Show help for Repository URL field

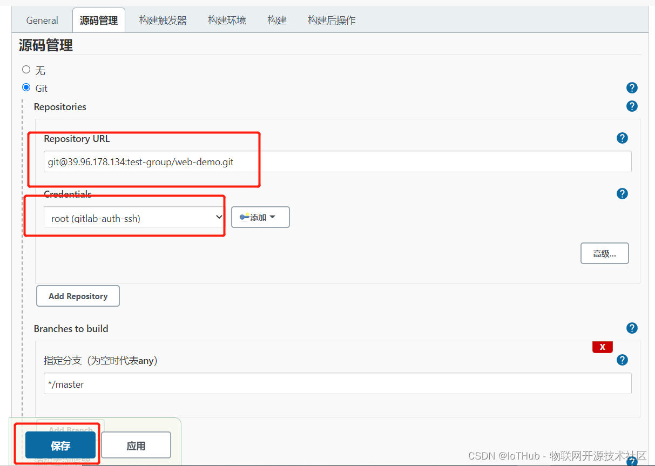[x=622, y=138]
